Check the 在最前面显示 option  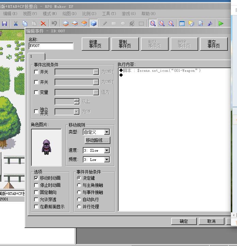pos(36,207)
